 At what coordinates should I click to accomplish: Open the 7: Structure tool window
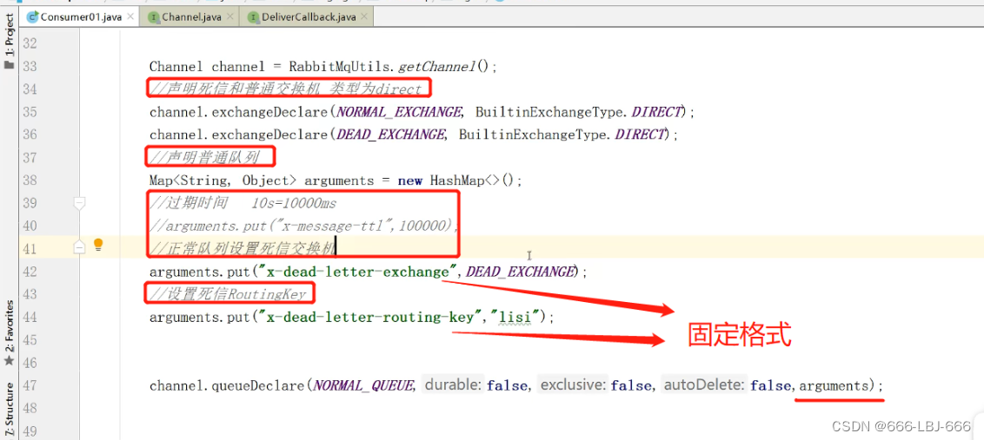click(x=9, y=408)
